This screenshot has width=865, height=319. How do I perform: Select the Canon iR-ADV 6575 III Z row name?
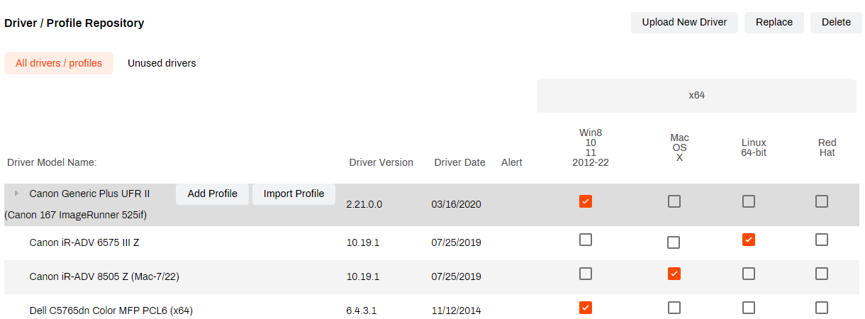click(x=84, y=242)
